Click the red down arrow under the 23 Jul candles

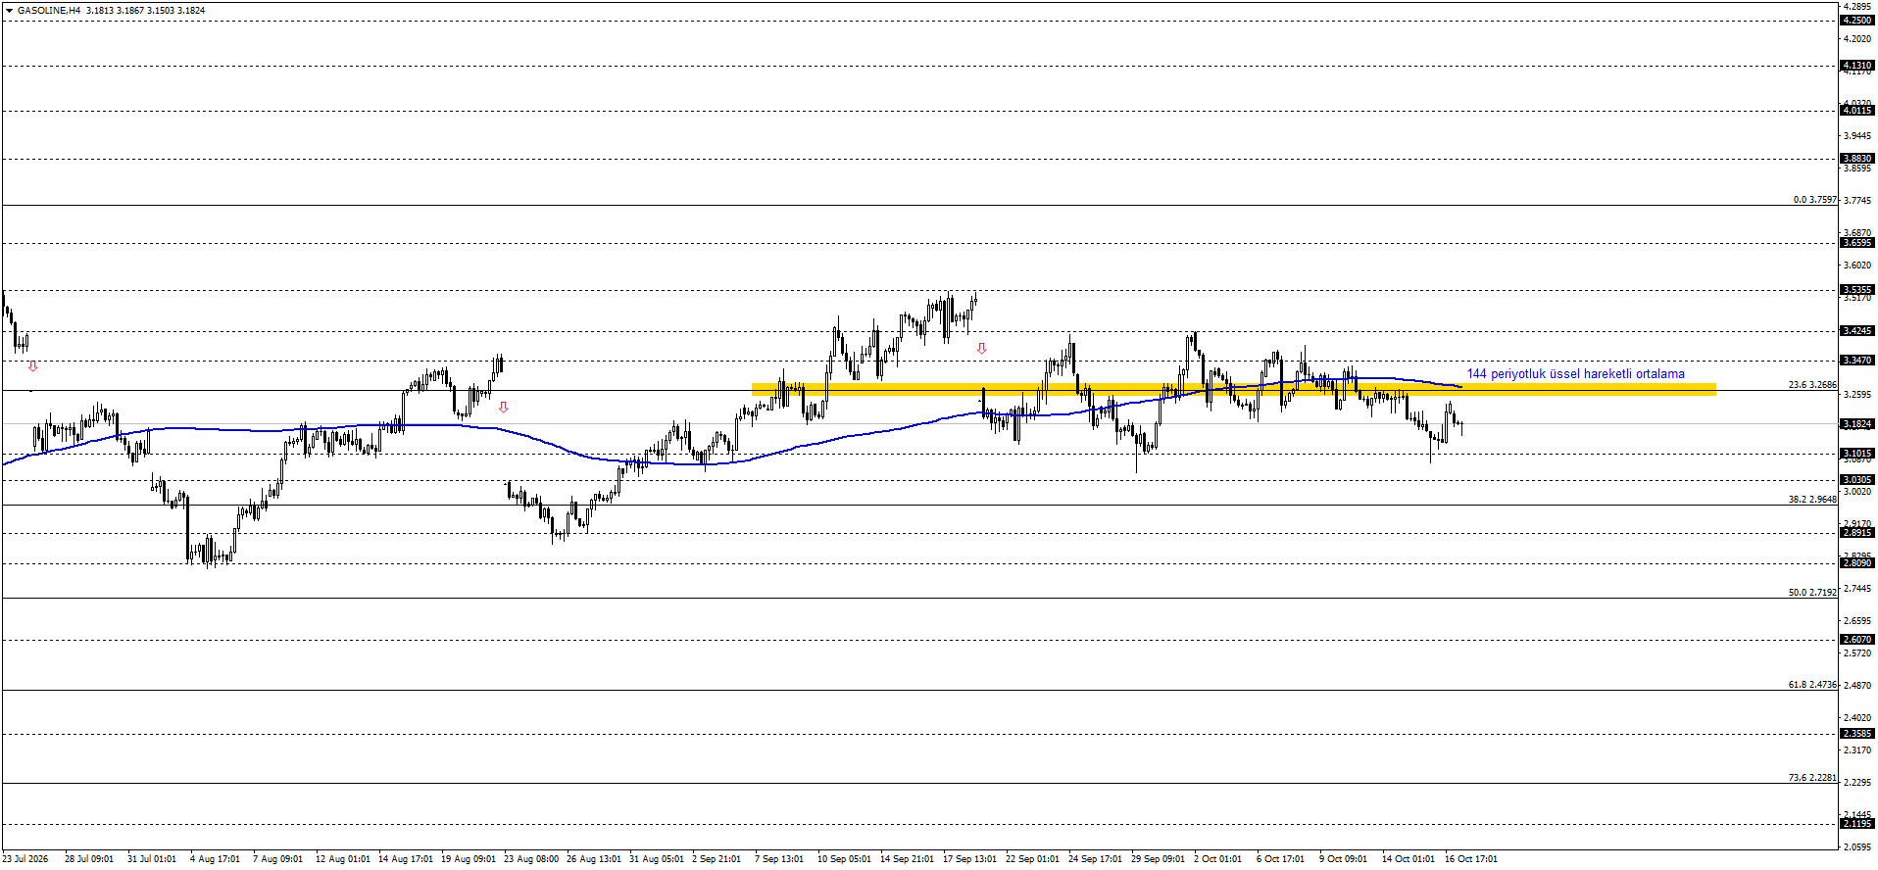tap(33, 365)
